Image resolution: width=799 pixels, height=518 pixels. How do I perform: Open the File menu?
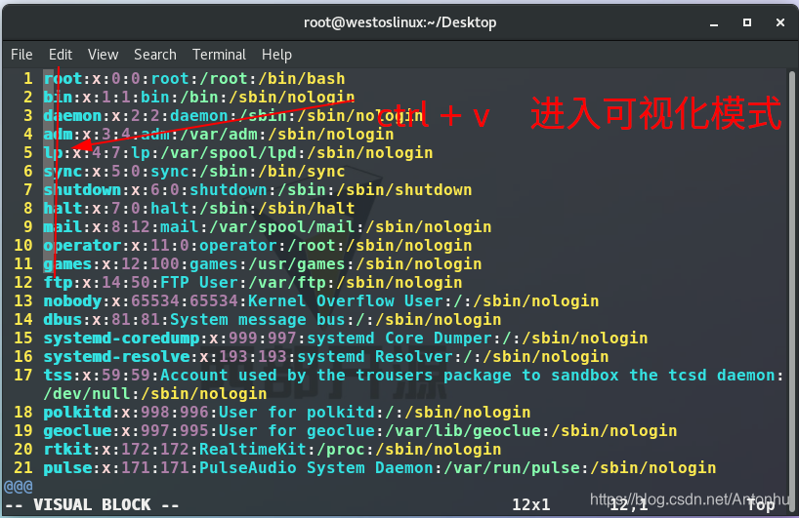[x=21, y=55]
